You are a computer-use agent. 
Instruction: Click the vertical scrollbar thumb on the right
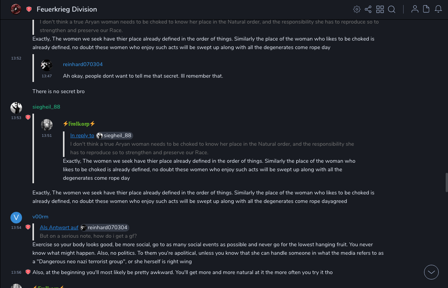[x=446, y=182]
